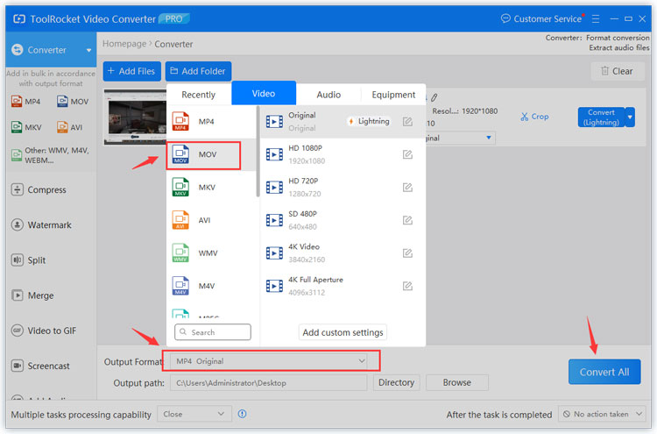Open the Merge tool
The image size is (657, 434).
tap(32, 295)
